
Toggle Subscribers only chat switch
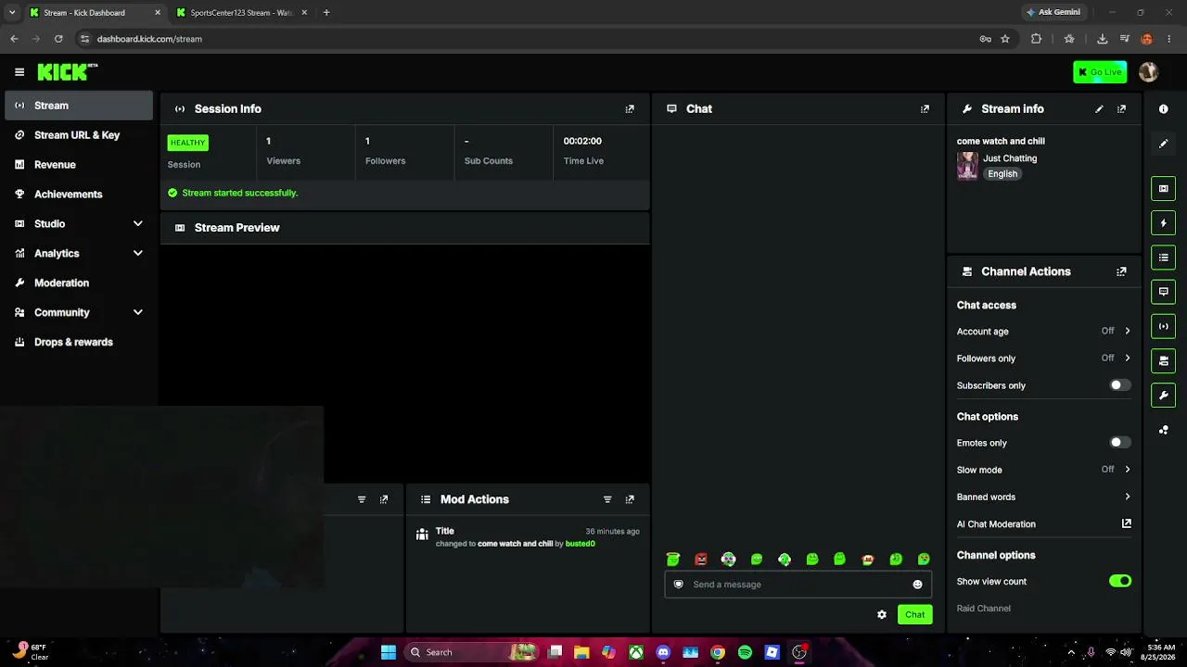1120,385
